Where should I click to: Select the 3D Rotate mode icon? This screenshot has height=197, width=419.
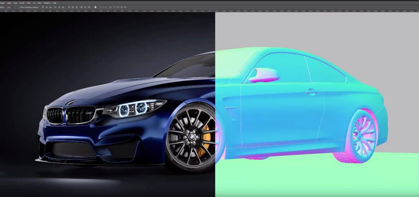[x=110, y=7]
